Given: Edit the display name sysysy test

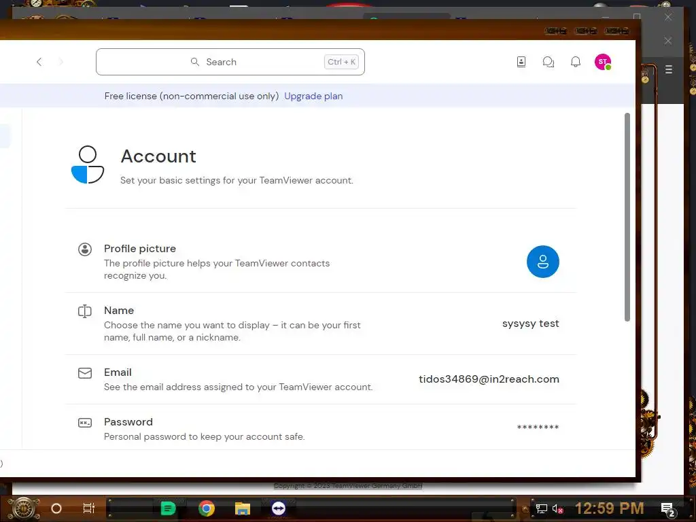Looking at the screenshot, I should pos(530,324).
